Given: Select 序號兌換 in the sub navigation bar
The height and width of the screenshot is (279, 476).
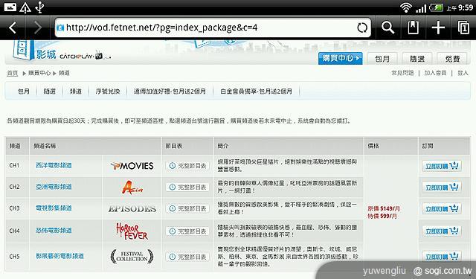Looking at the screenshot, I should coord(108,91).
